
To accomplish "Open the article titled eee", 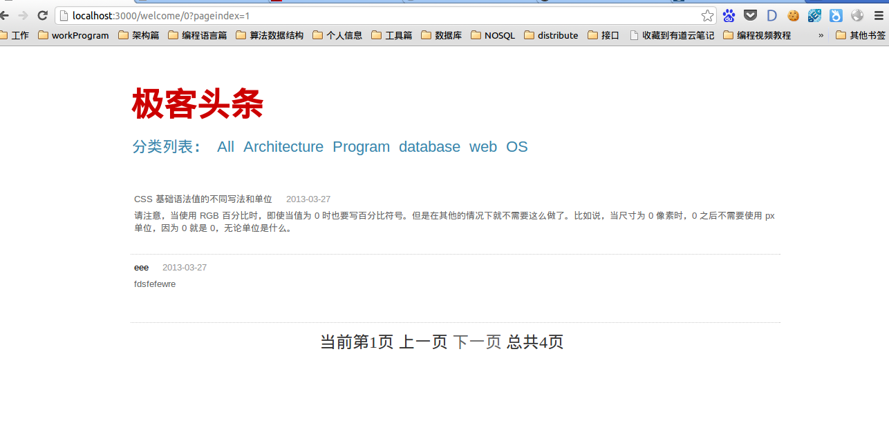I will 141,268.
